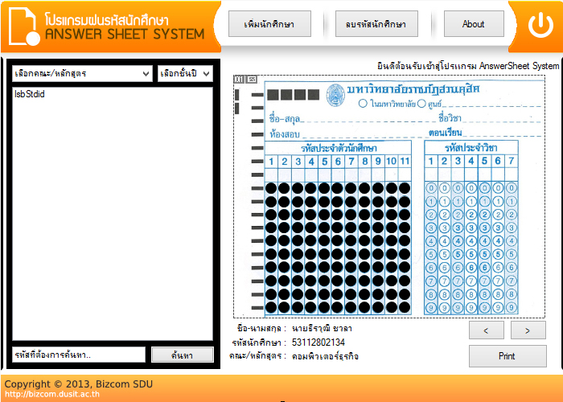
Task: Click the ลบรหัสนักศึกษา button
Action: click(x=376, y=23)
